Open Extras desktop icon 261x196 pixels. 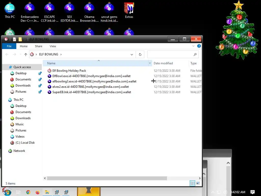129,10
